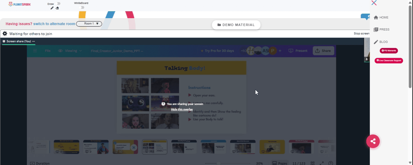Click the Present button

tap(298, 51)
